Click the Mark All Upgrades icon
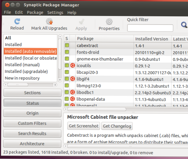 [x=49, y=22]
